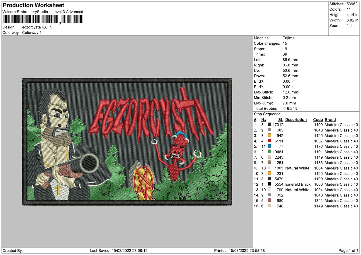
Task: Click the barcode under the Wilcom title
Action: [x=43, y=19]
